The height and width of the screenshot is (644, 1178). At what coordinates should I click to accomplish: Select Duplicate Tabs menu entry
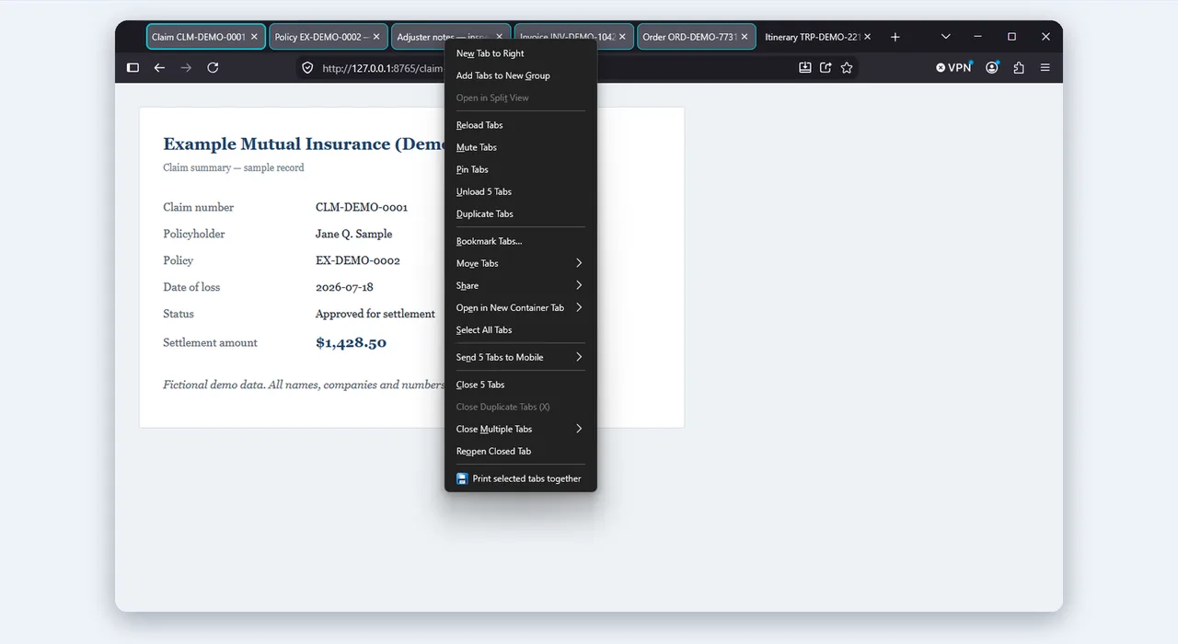coord(521,213)
